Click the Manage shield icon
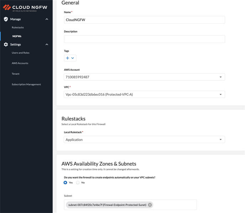Screen dimensions: 245x213 pos(6,19)
